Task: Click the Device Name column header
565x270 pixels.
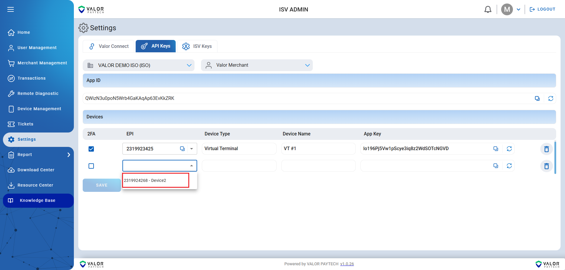Action: [x=296, y=134]
